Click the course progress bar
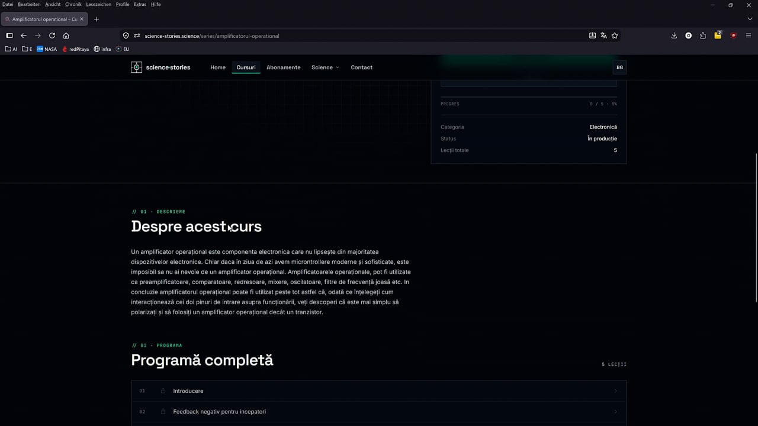The image size is (758, 426). tap(529, 97)
